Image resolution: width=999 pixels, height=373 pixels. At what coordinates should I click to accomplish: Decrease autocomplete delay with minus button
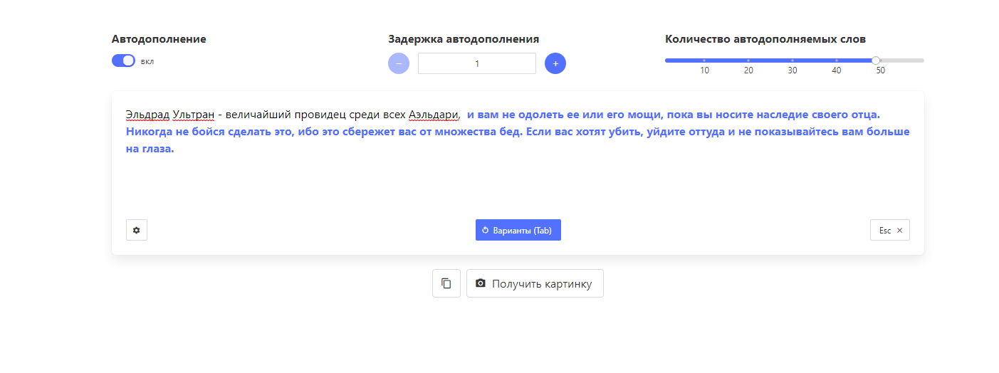pyautogui.click(x=399, y=63)
